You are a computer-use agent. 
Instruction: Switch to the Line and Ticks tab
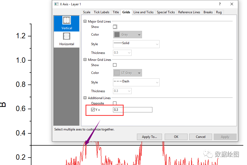[143, 12]
